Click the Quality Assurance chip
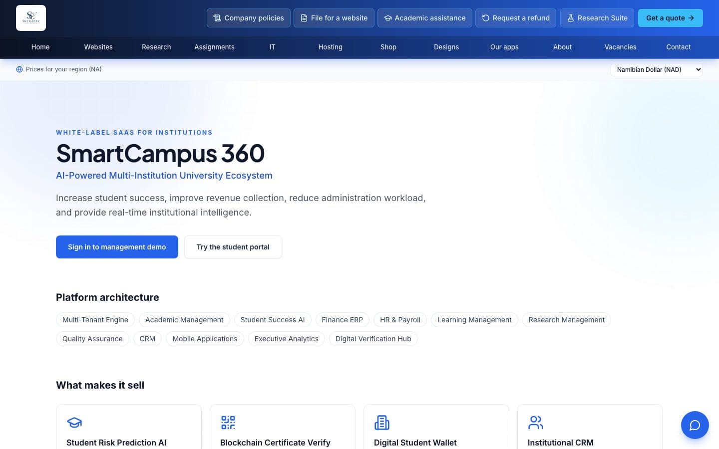719x449 pixels. pos(92,339)
